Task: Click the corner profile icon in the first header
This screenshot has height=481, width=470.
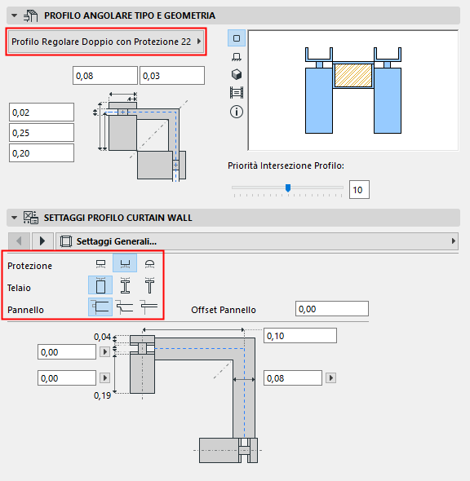Action: [31, 15]
